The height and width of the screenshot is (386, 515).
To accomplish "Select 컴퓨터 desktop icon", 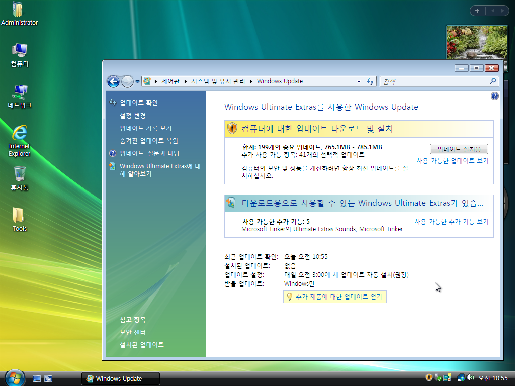I will pyautogui.click(x=20, y=55).
